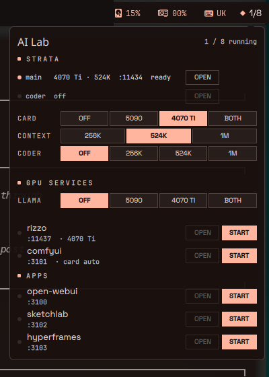Click the sketchlab app name

(x=48, y=314)
